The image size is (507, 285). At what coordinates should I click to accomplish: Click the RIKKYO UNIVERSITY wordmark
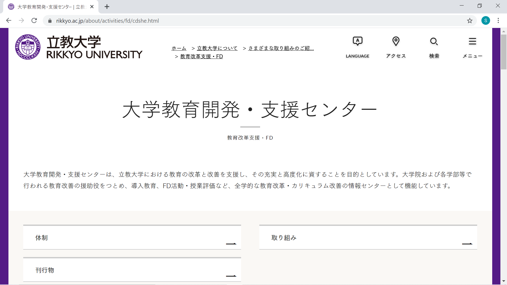[x=94, y=55]
